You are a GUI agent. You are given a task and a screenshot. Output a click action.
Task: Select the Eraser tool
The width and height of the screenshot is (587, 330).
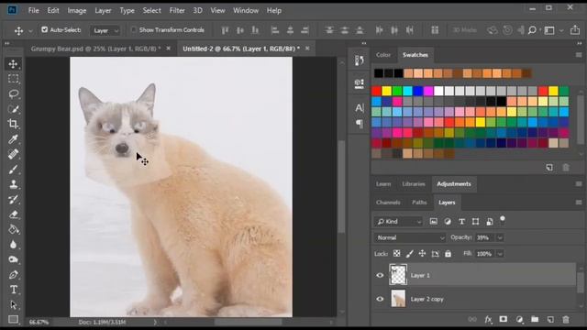point(13,214)
